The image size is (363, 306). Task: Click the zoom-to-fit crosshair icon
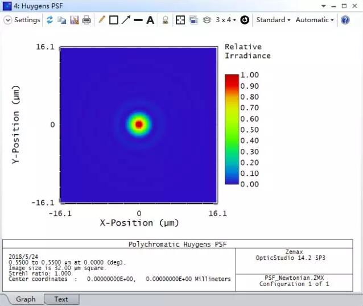pyautogui.click(x=180, y=20)
